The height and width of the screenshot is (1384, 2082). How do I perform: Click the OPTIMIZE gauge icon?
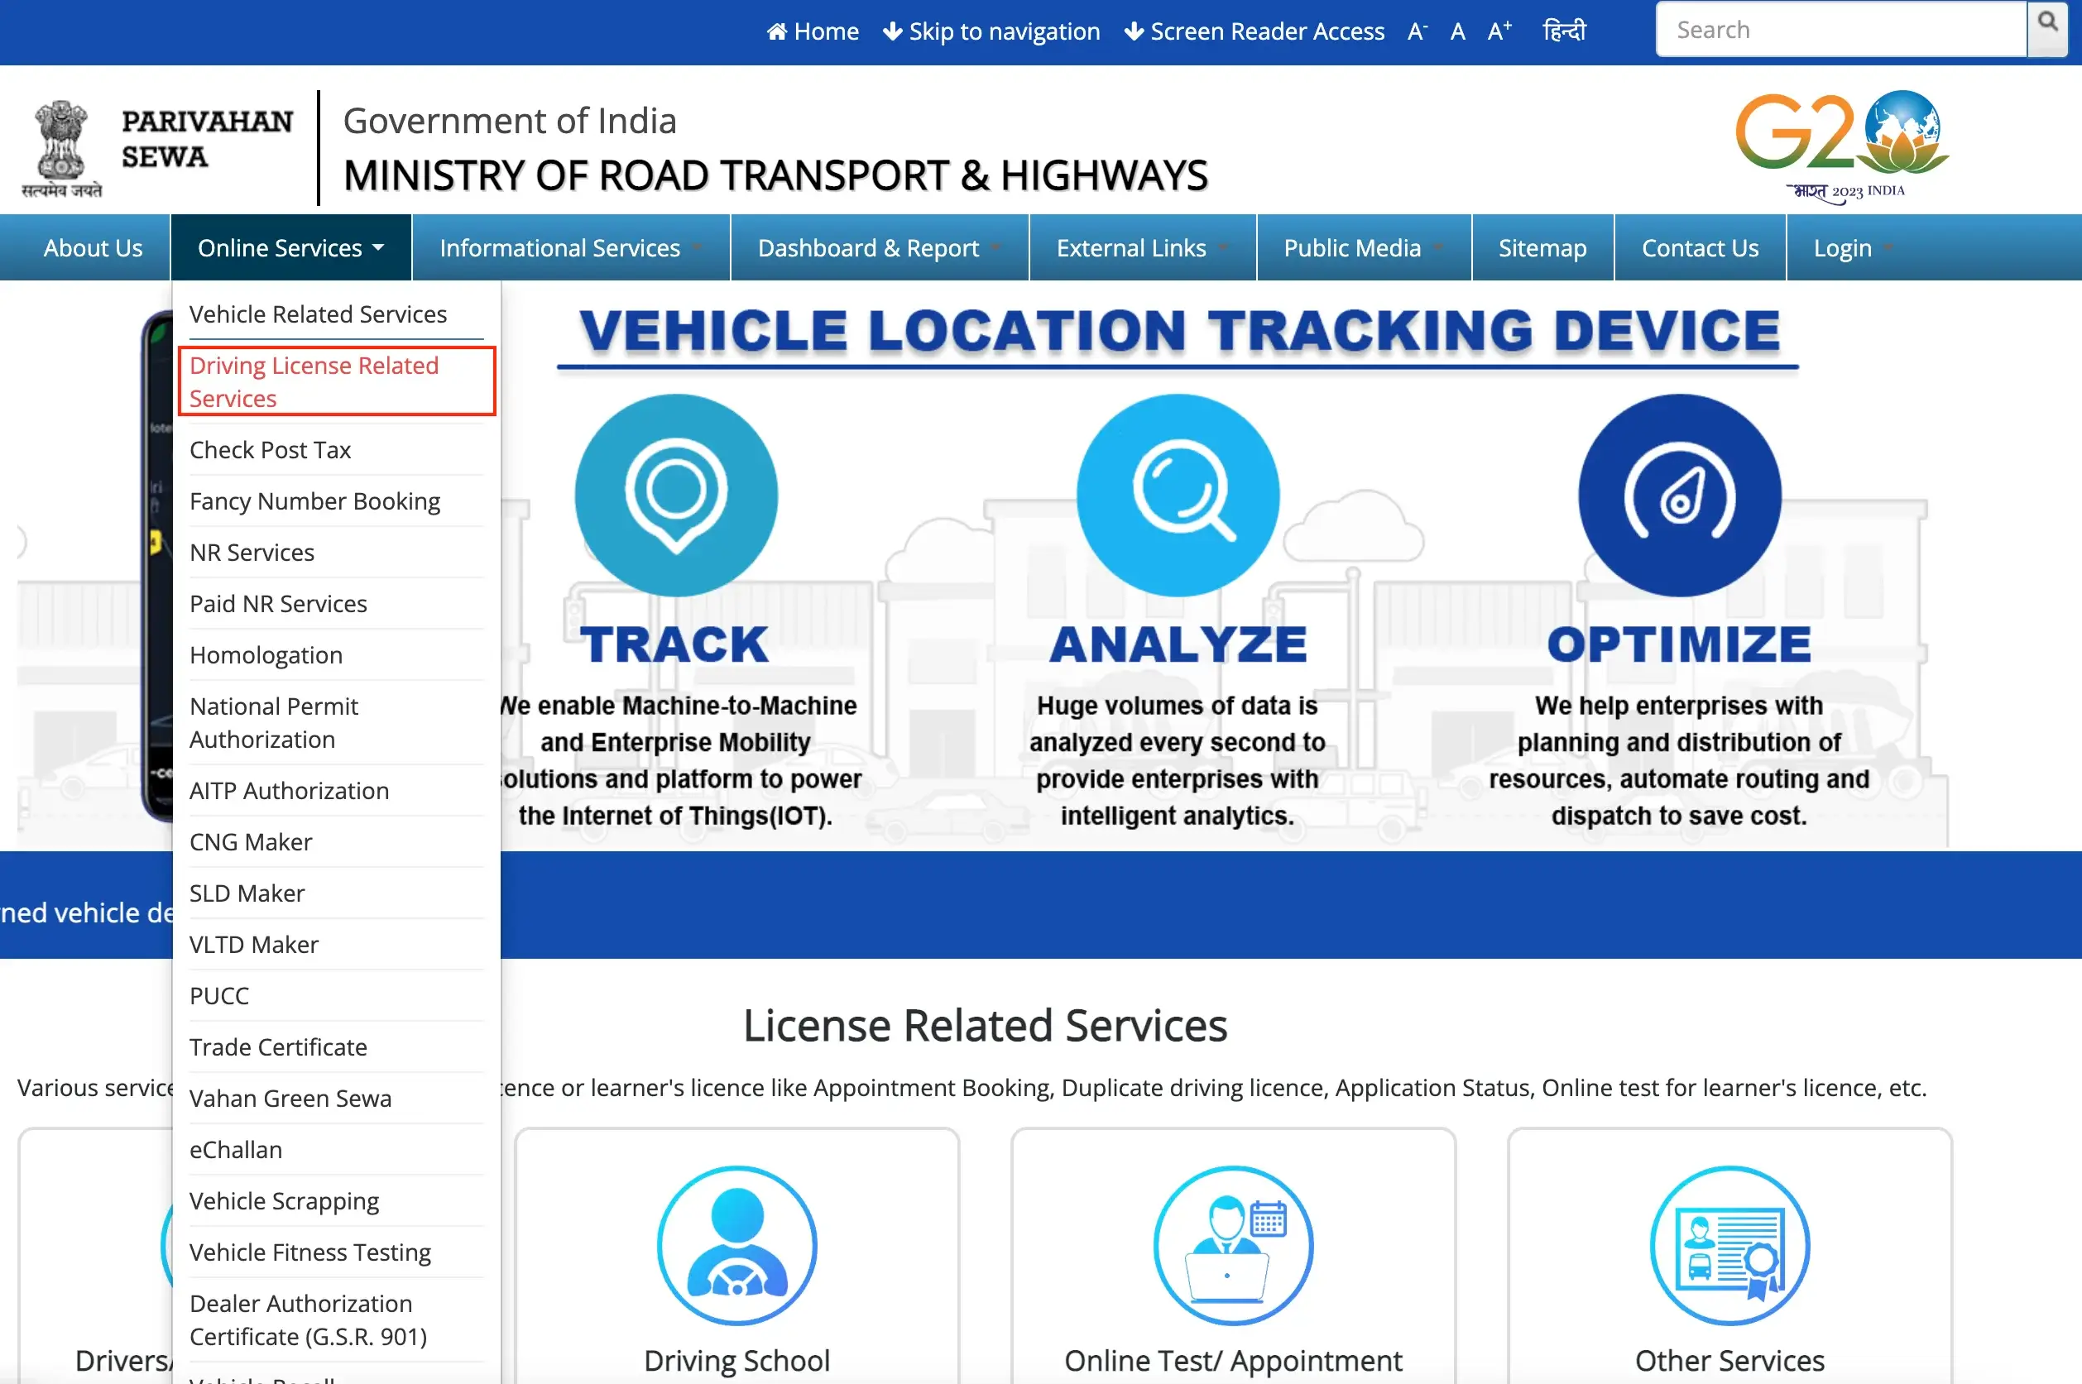point(1679,495)
